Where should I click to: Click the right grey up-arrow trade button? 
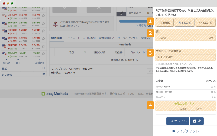[x=99, y=9]
